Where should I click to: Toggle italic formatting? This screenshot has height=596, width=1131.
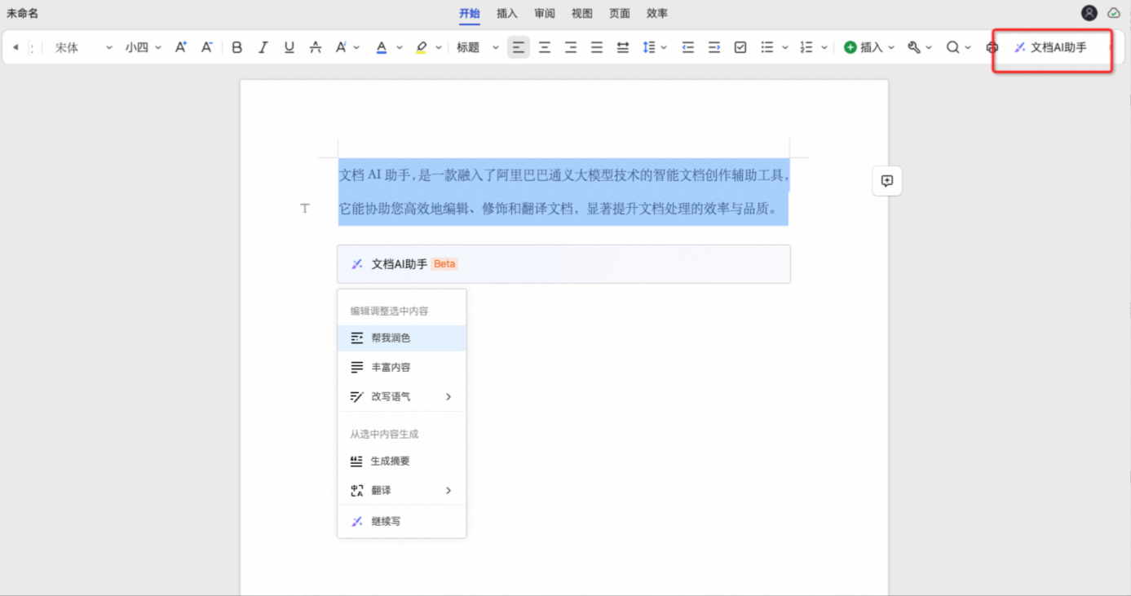(x=263, y=47)
